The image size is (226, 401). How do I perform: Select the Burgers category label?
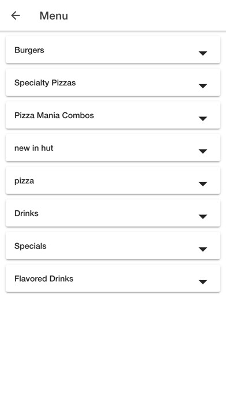29,50
